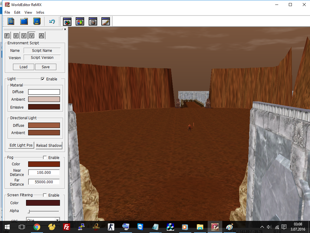
Task: Open File Explorer from the taskbar
Action: point(200,227)
